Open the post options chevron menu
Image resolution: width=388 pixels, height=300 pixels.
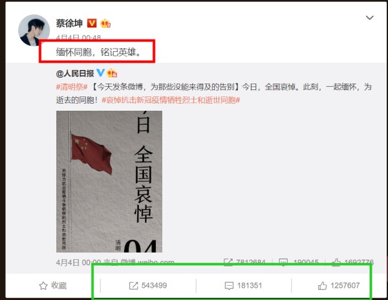tap(369, 17)
